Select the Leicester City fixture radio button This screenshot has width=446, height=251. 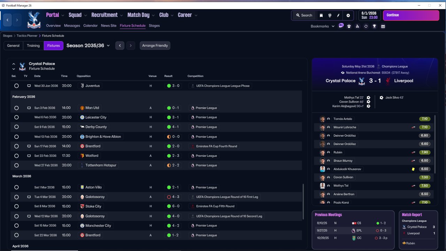coord(16,117)
